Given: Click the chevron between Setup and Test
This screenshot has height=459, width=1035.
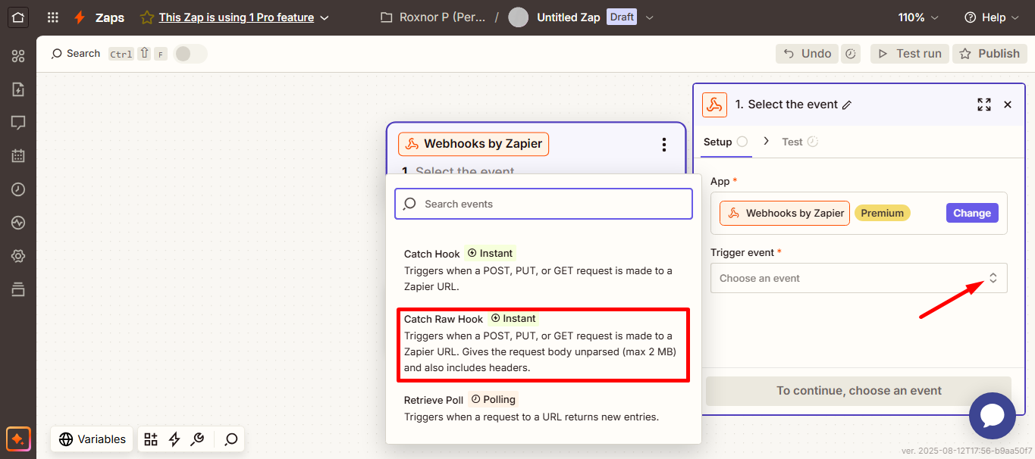Looking at the screenshot, I should click(766, 142).
